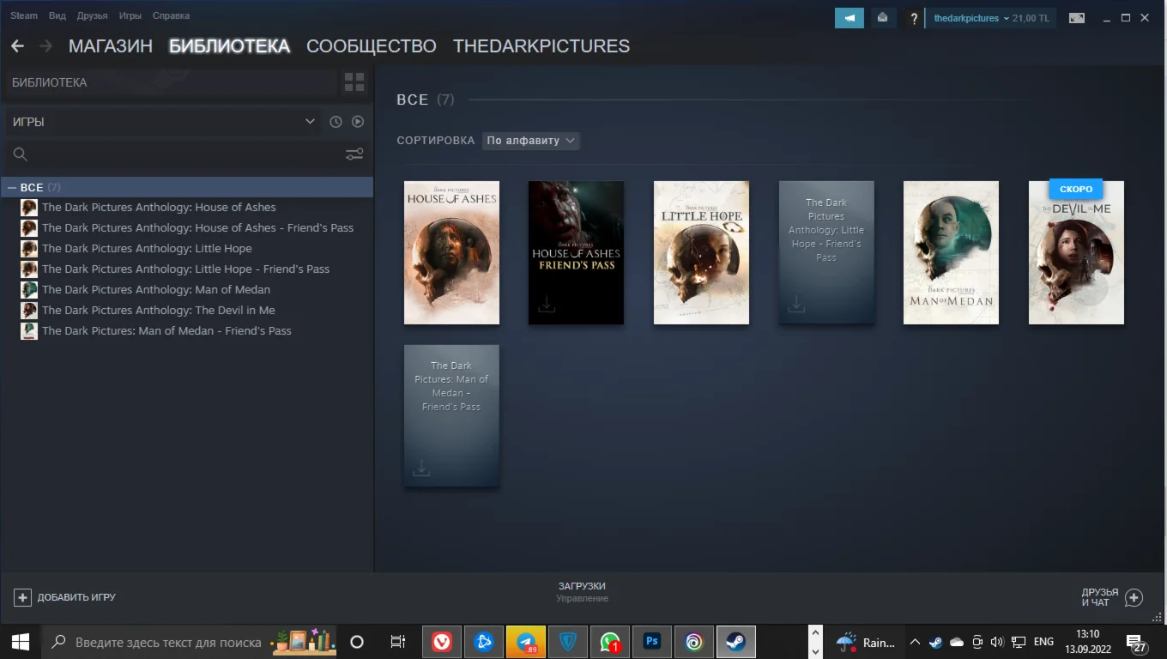Open advanced filter settings icon

(x=354, y=154)
